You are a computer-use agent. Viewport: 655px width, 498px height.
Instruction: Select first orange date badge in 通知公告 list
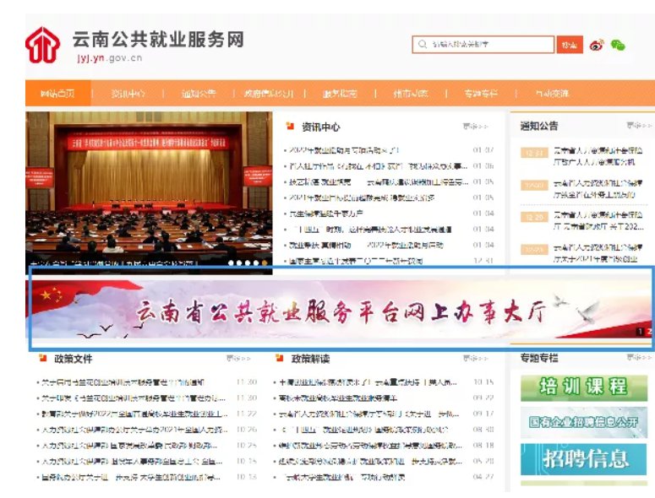tap(533, 153)
